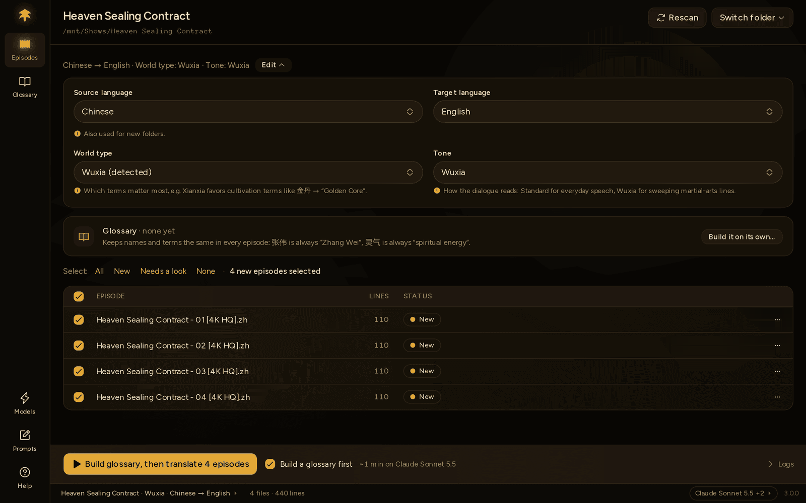Sort by the LINES column header

coord(379,296)
